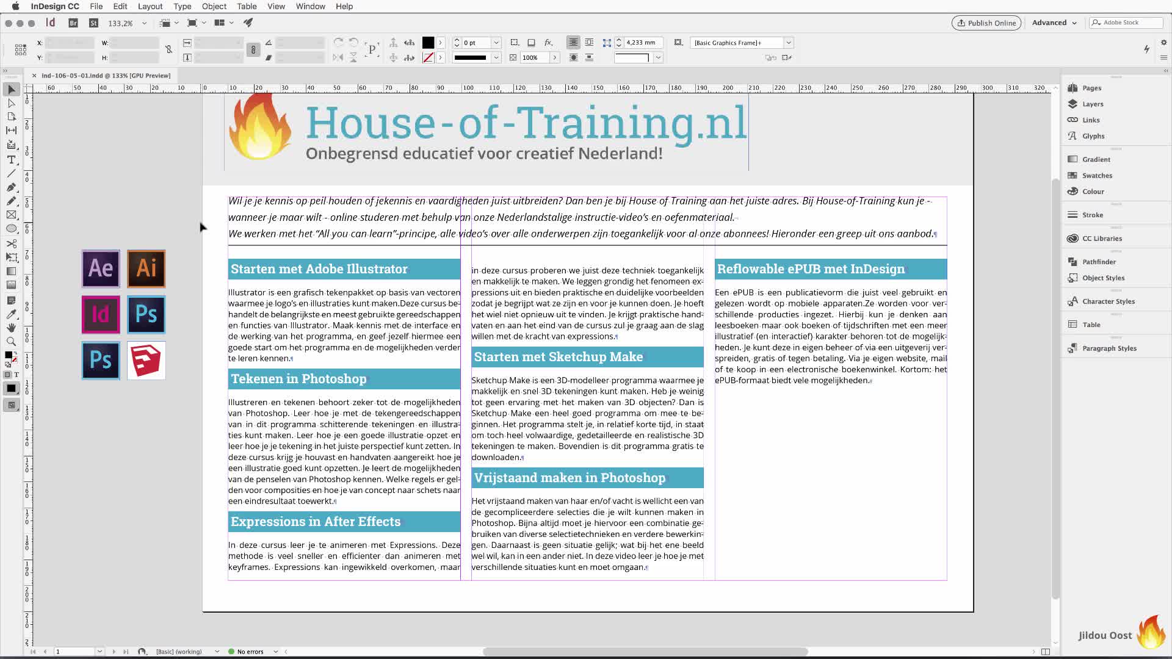Screen dimensions: 1172x659
Task: Toggle constrain proportions for width and height
Action: click(x=168, y=49)
